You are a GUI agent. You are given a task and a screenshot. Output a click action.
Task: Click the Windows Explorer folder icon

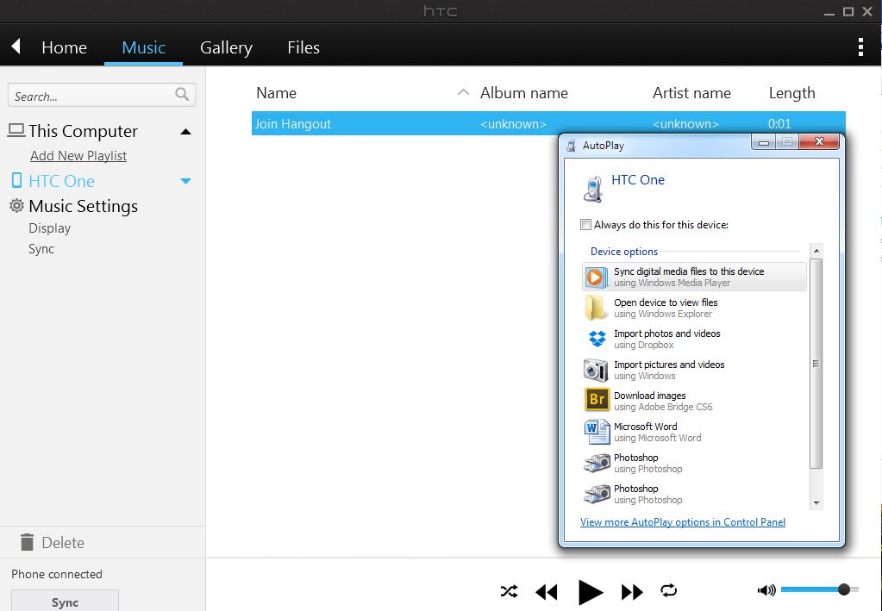[596, 308]
